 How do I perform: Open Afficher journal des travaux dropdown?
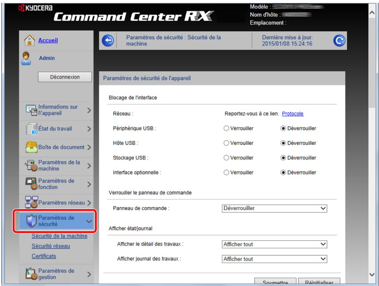coord(274,259)
